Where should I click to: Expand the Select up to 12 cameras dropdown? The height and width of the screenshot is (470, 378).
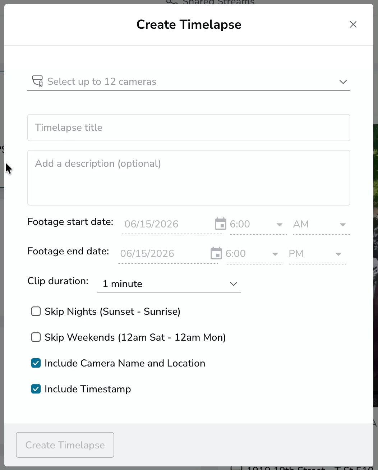(189, 82)
